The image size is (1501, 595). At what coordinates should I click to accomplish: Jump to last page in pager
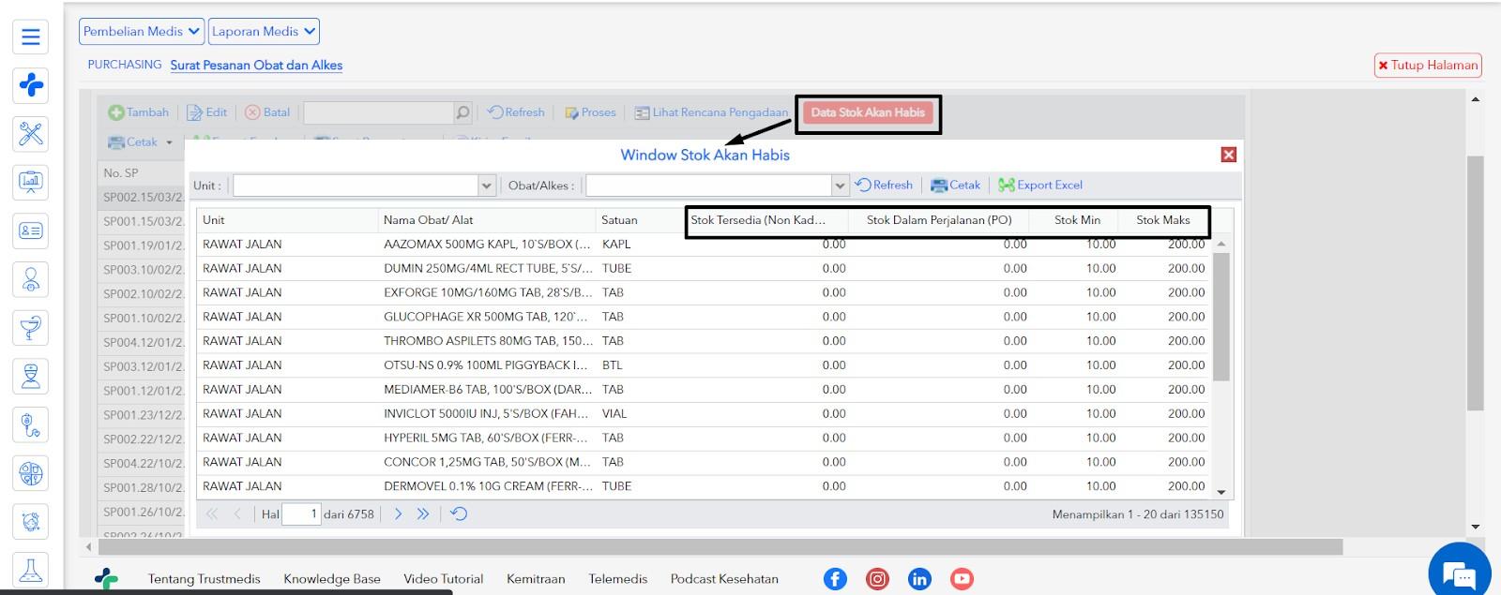pyautogui.click(x=423, y=514)
